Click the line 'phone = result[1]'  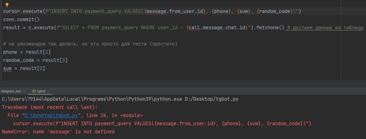pos(27,52)
